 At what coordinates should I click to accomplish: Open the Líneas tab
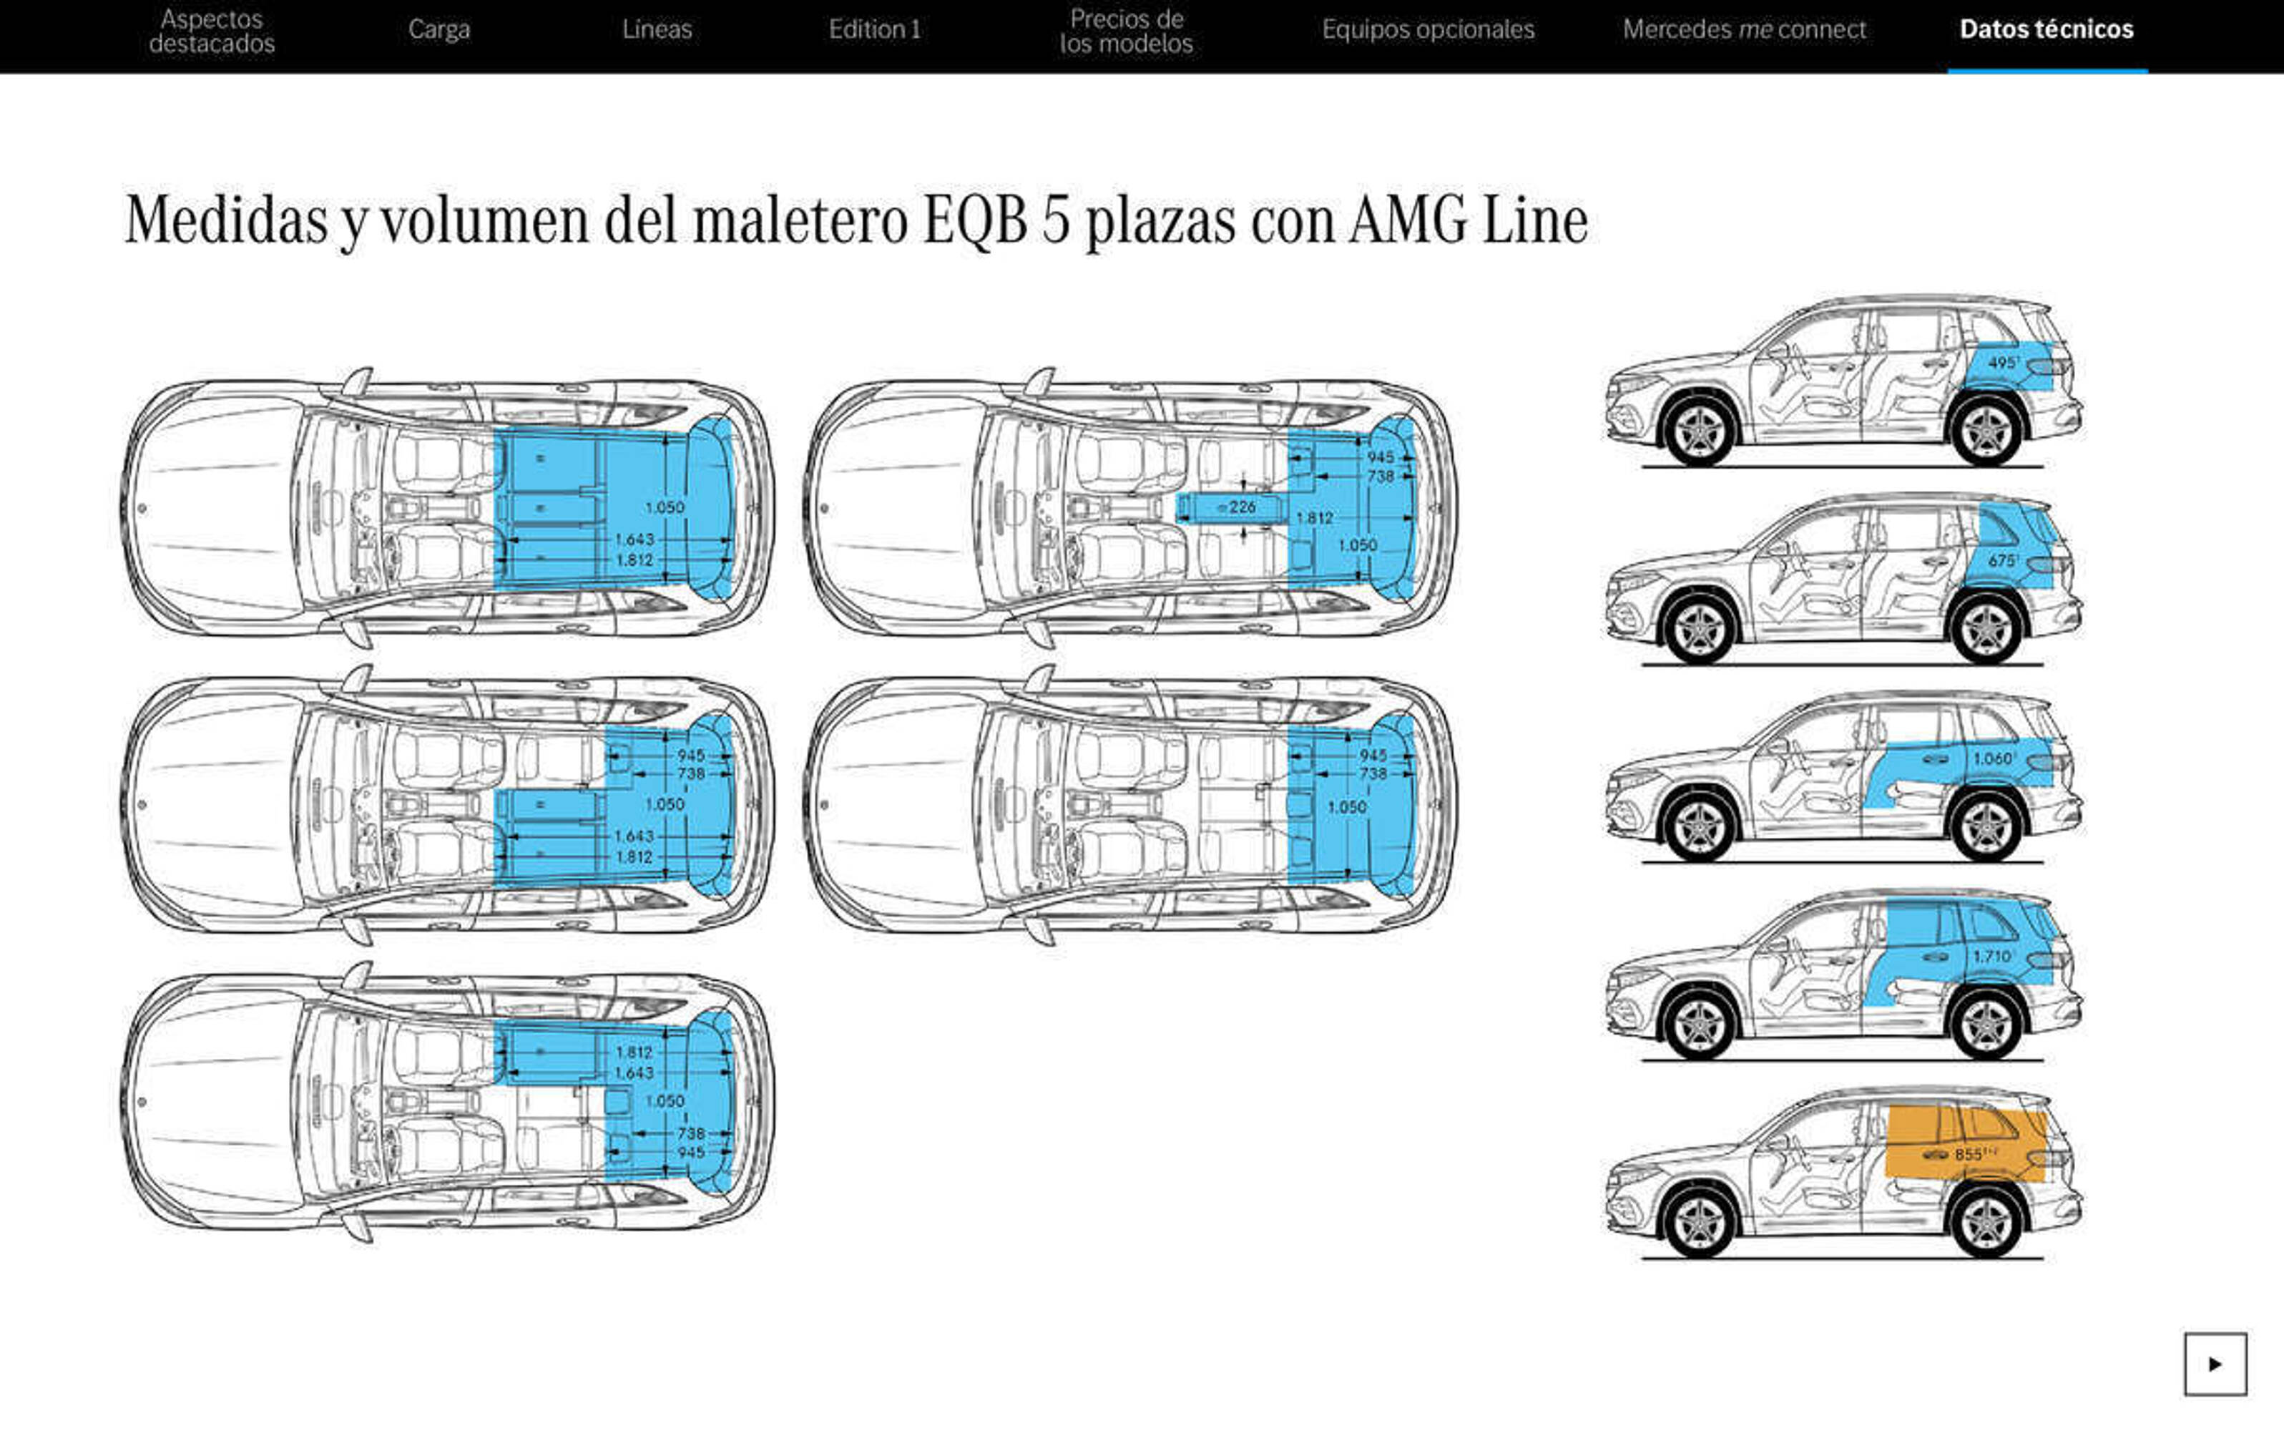657,29
